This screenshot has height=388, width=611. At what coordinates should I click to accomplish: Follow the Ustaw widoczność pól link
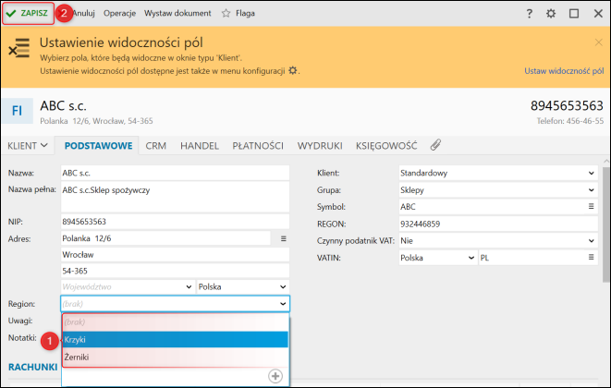pos(563,70)
